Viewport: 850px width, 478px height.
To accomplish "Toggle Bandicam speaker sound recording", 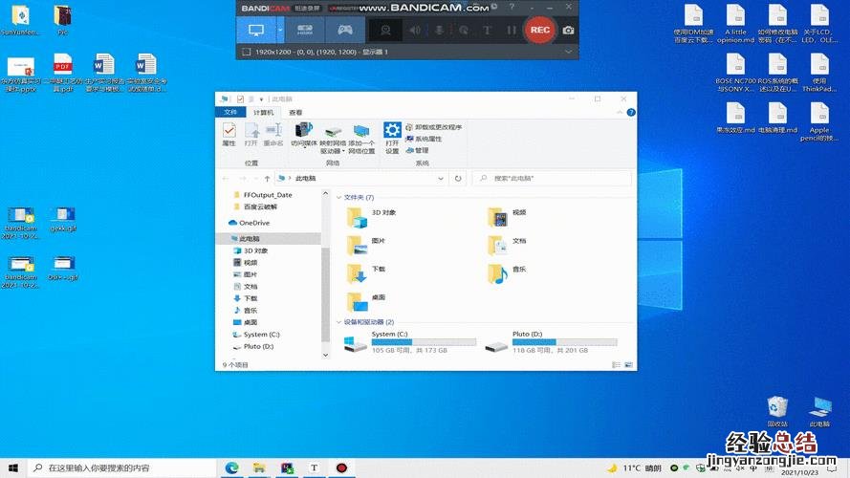I will point(415,31).
